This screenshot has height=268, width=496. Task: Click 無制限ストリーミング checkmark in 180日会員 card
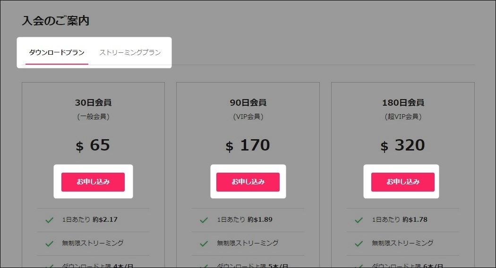(359, 243)
